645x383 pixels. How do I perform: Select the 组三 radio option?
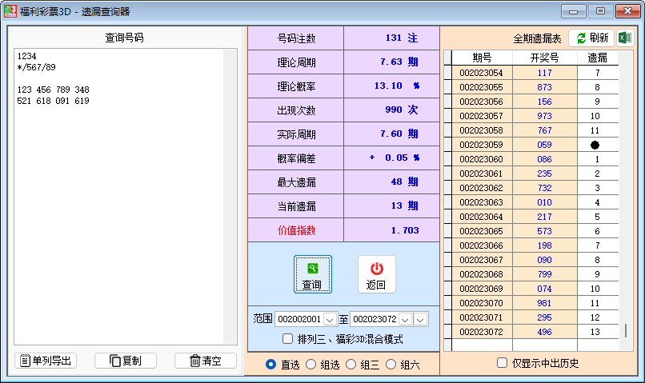[x=351, y=365]
